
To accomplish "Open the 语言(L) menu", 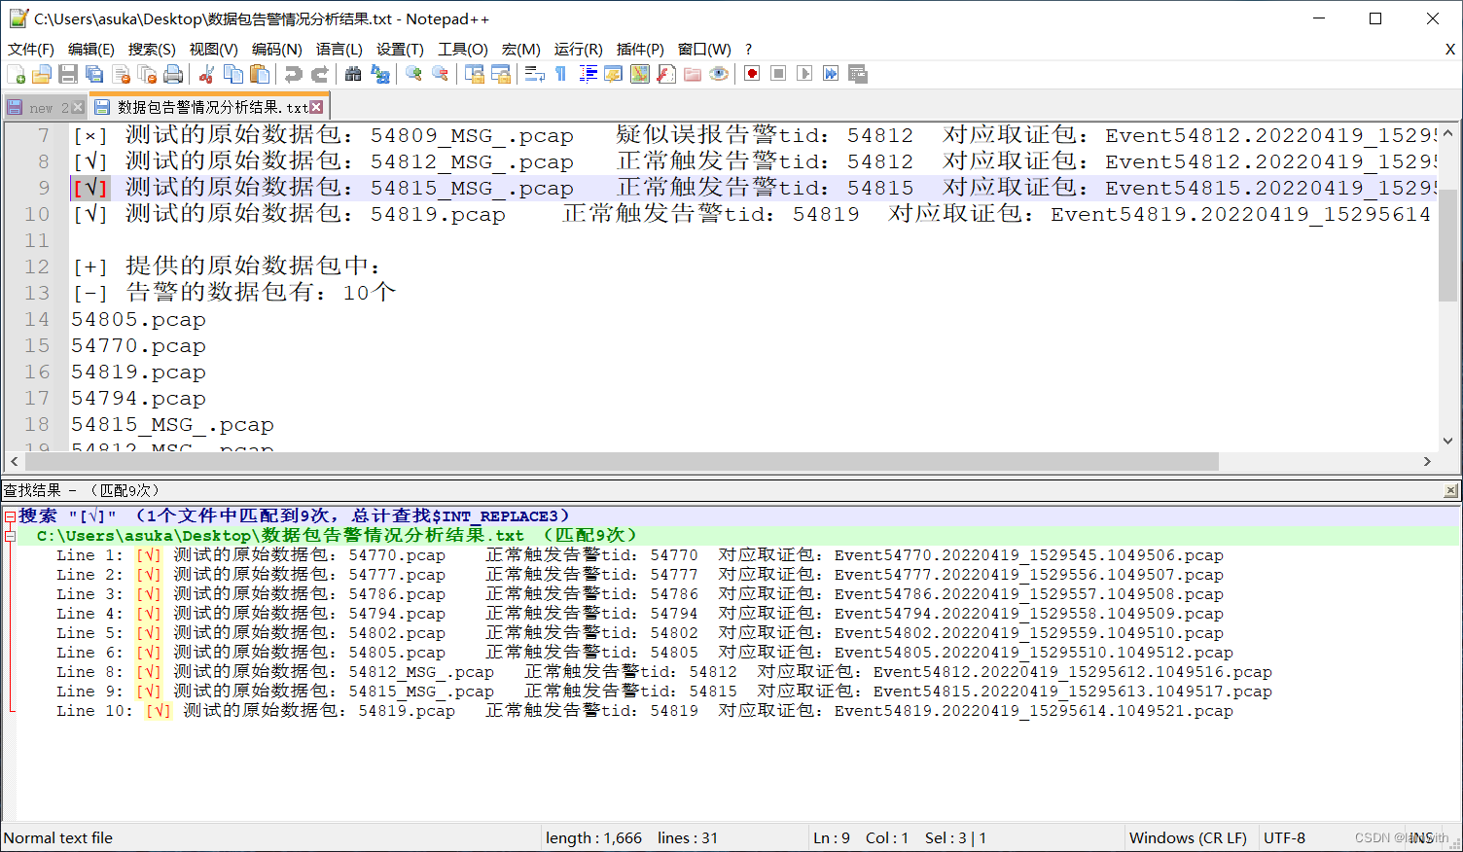I will [339, 49].
